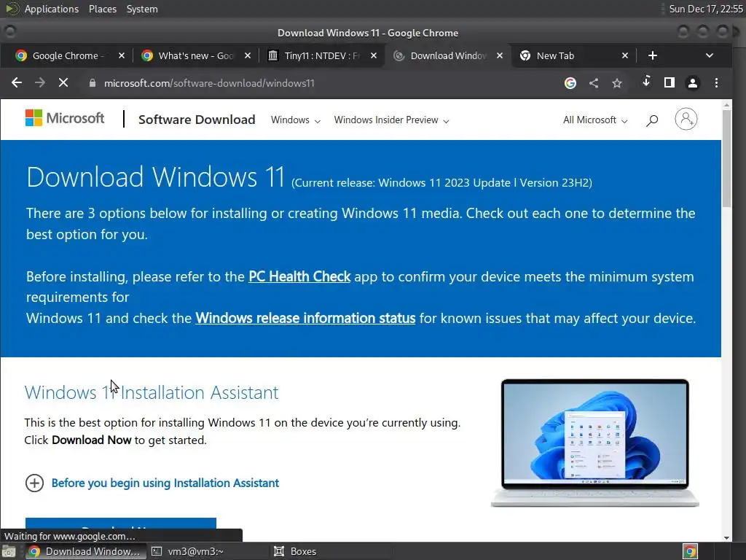The width and height of the screenshot is (746, 560).
Task: Click the clock Sun Dec 17 22:55
Action: click(x=706, y=9)
